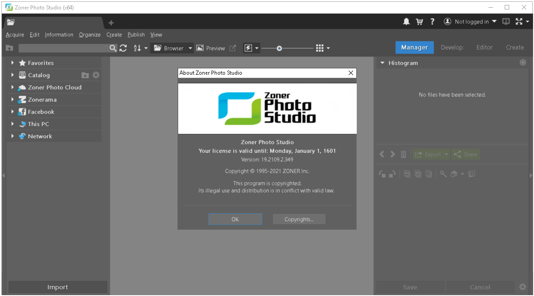This screenshot has width=534, height=296.
Task: Click the sort order icon
Action: pyautogui.click(x=137, y=48)
